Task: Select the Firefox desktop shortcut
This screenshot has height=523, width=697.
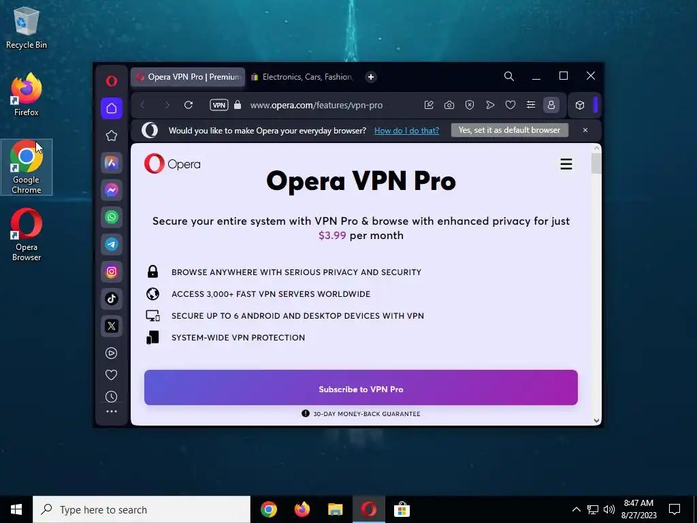Action: (x=27, y=94)
